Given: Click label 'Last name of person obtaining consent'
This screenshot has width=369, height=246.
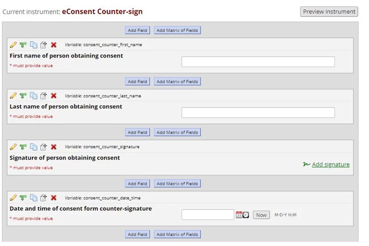Looking at the screenshot, I should click(x=66, y=106).
